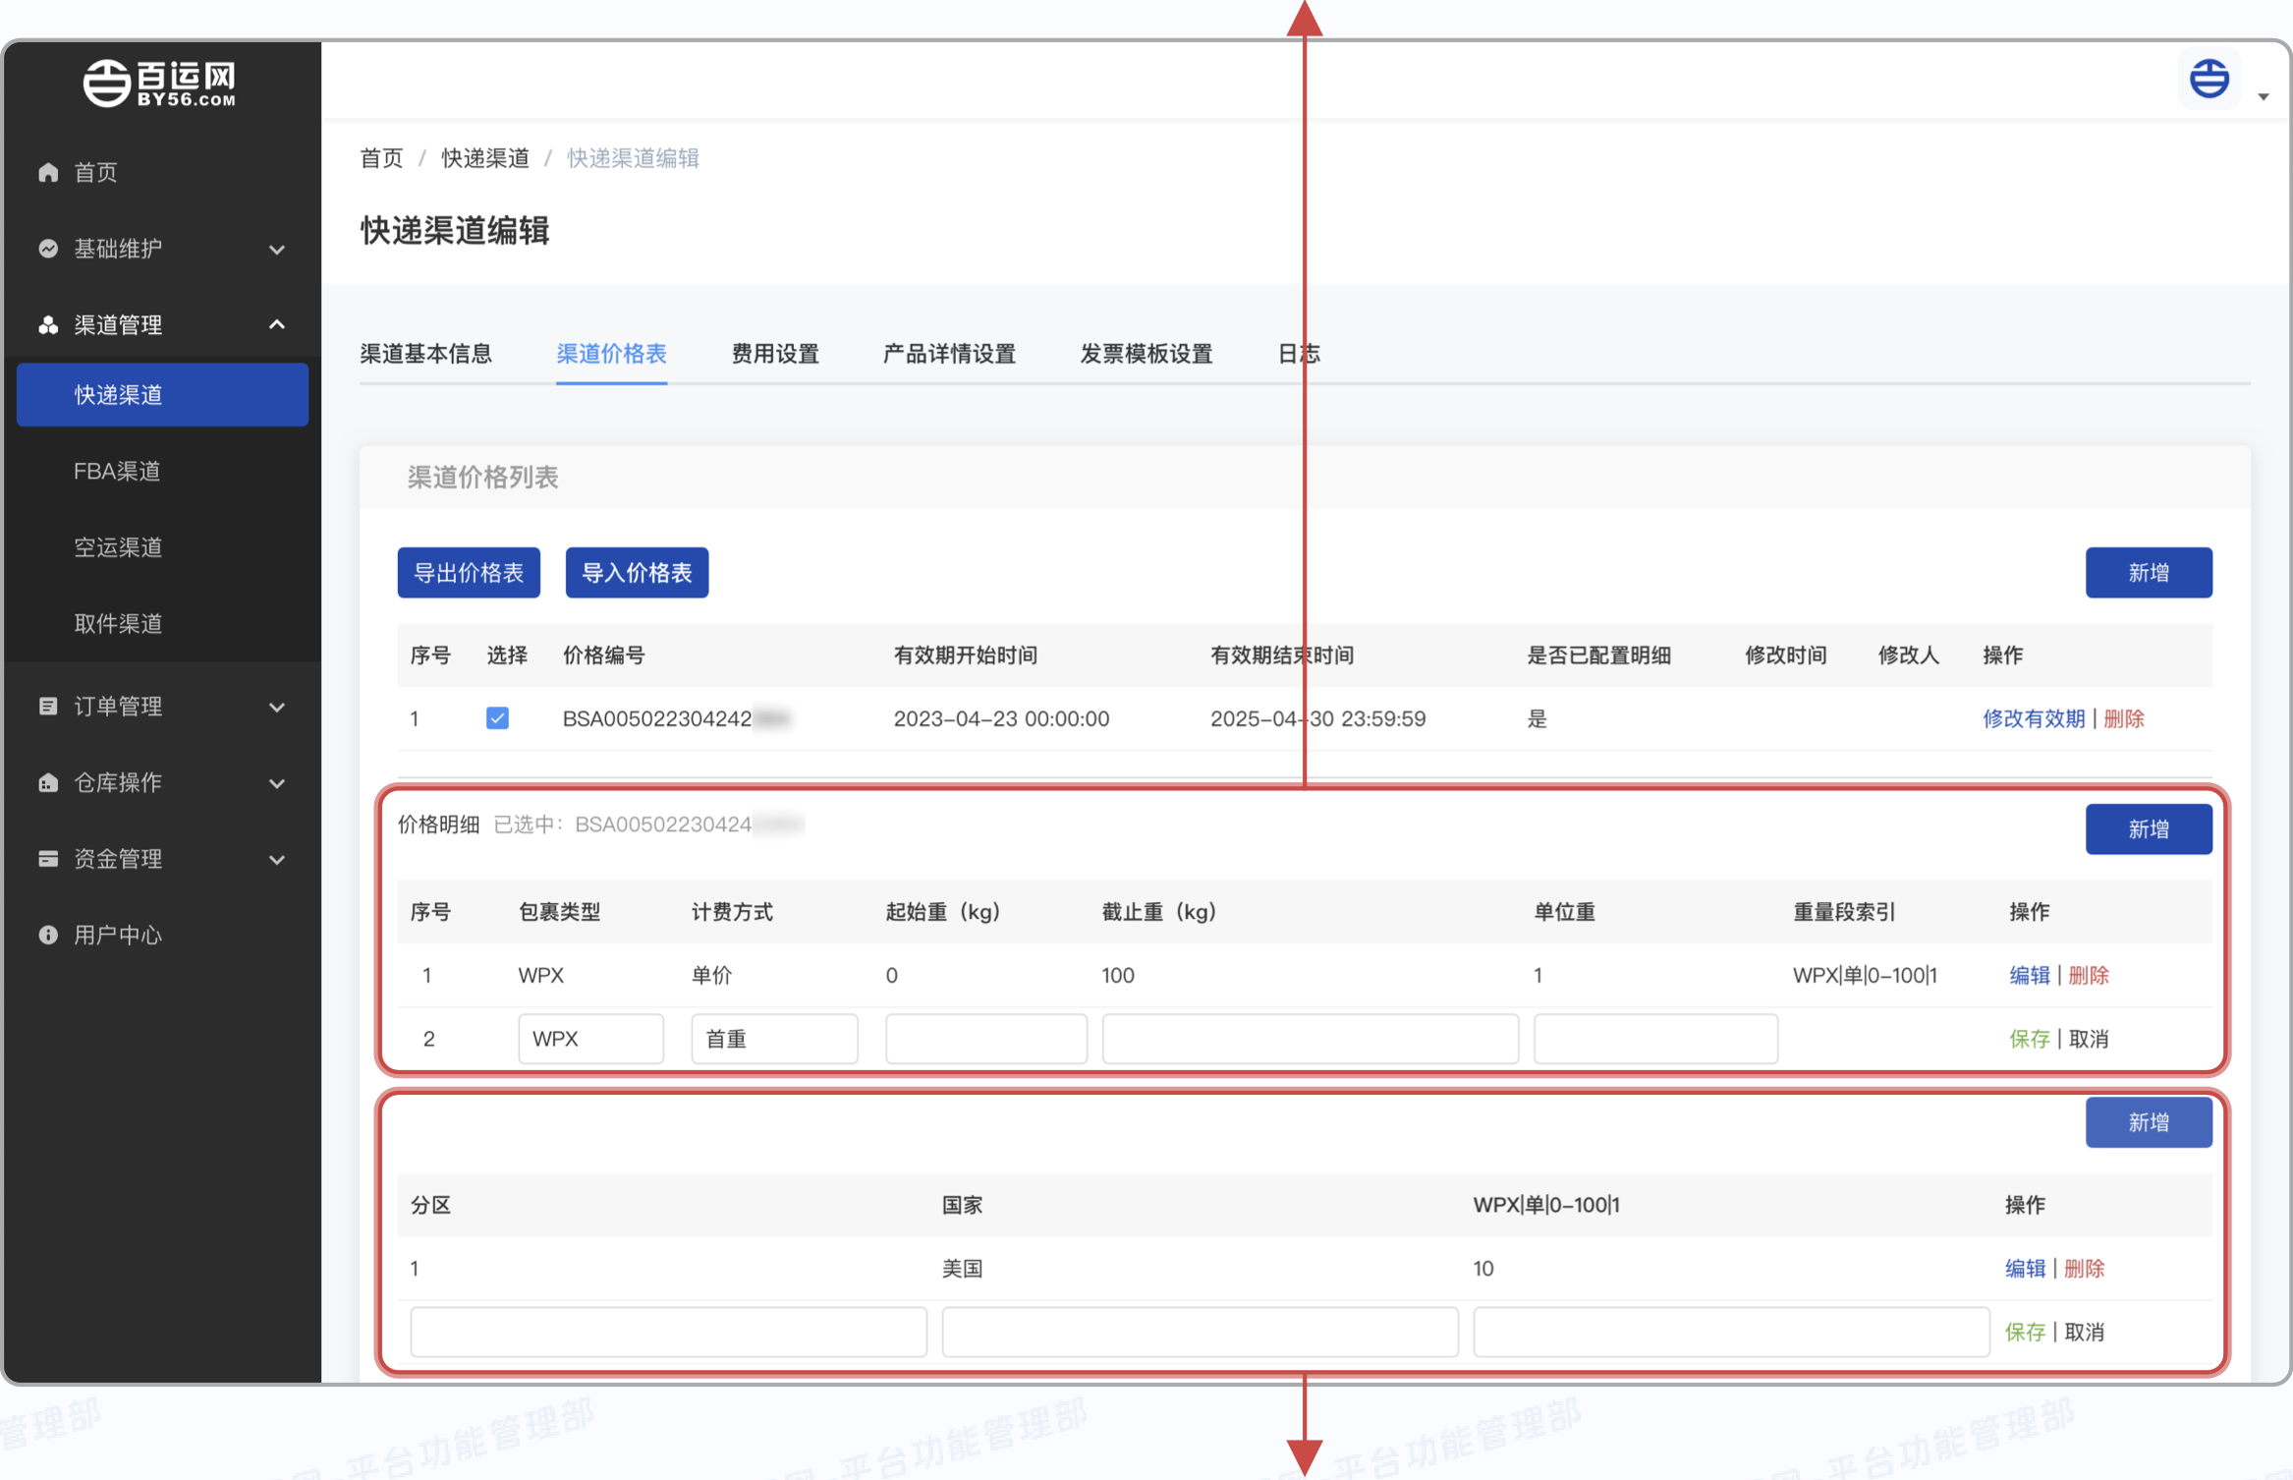This screenshot has width=2293, height=1480.
Task: Collapse the 渠道管理 menu chevron
Action: (x=277, y=325)
